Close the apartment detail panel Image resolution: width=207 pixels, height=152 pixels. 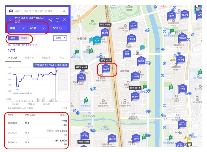tap(64, 20)
